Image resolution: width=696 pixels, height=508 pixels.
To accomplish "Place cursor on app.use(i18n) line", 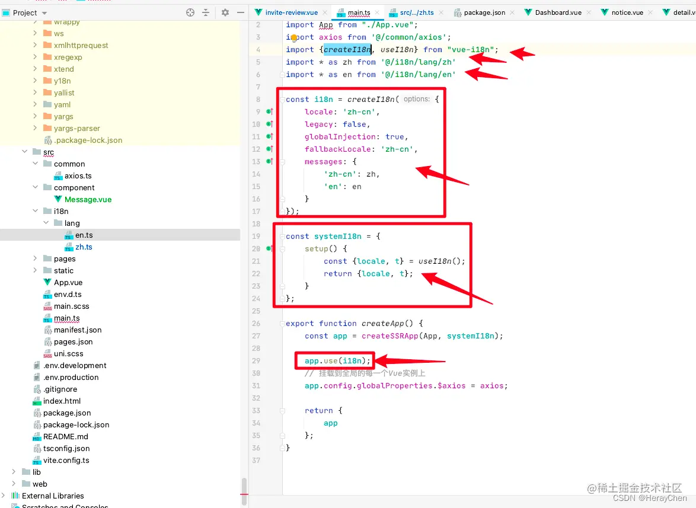I will tap(337, 361).
